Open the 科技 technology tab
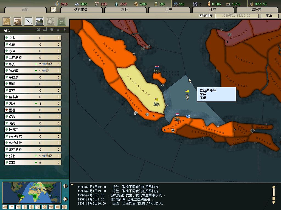The image size is (281, 210). (125, 10)
